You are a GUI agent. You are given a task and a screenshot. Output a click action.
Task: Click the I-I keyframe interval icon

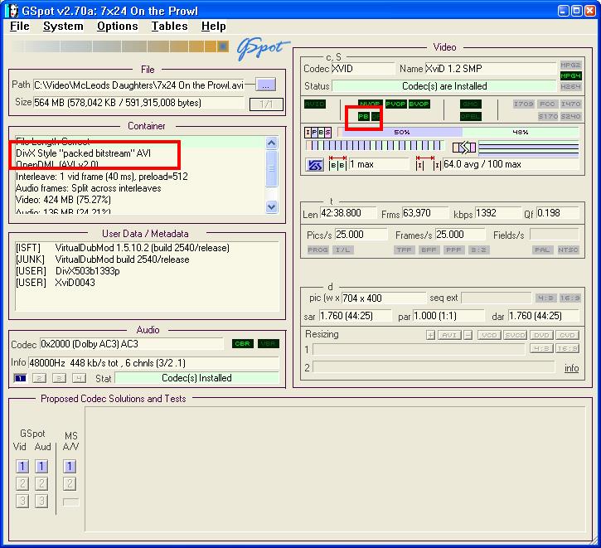click(x=428, y=164)
